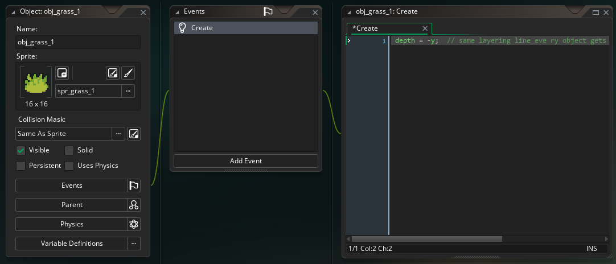Enable the Uses Physics checkbox
Image resolution: width=616 pixels, height=264 pixels.
tap(69, 166)
